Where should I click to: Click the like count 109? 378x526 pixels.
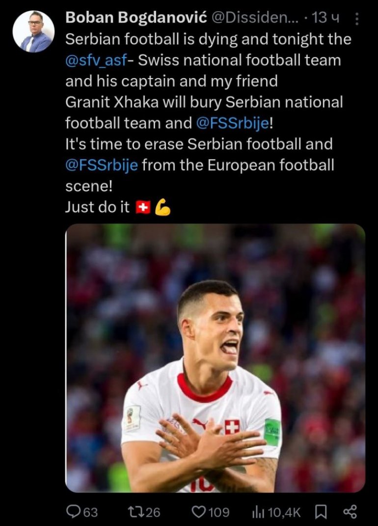coord(219,512)
